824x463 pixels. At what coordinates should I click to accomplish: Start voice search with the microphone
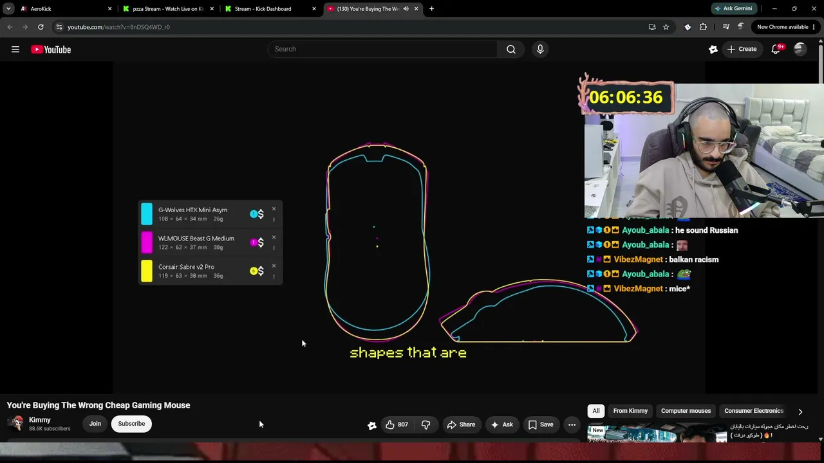pyautogui.click(x=540, y=49)
